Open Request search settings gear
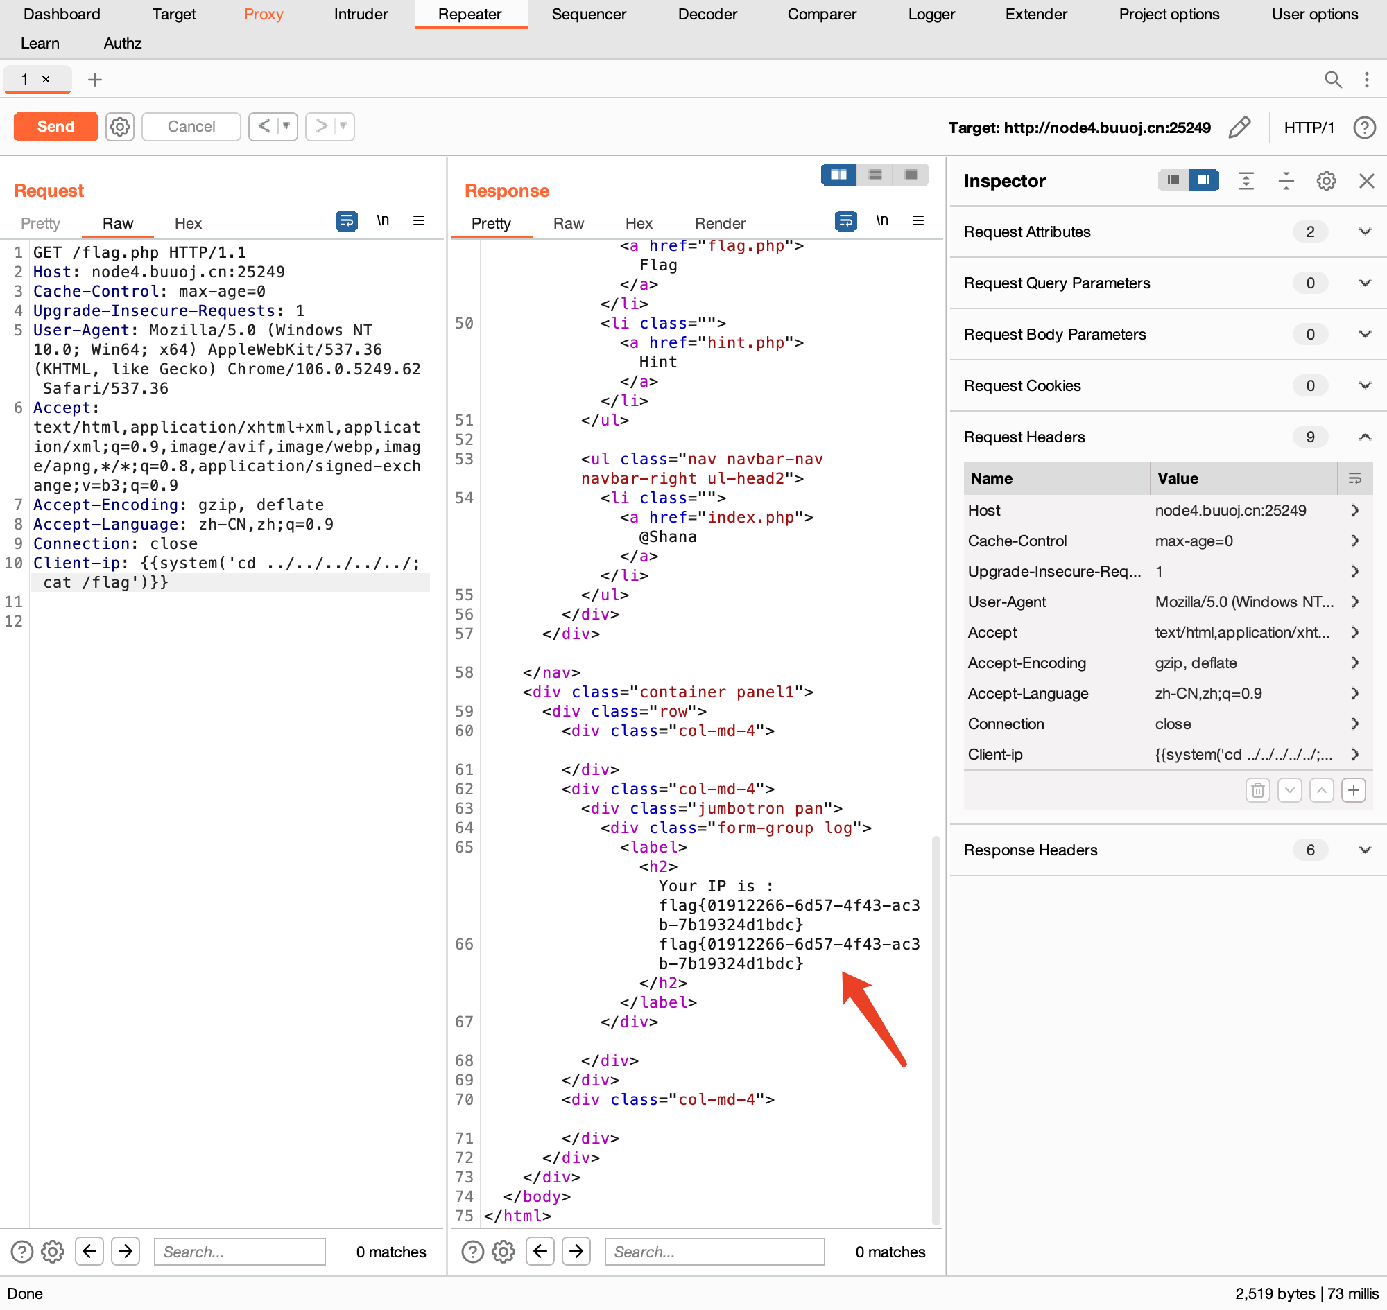Screen dimensions: 1387x1310 pyautogui.click(x=53, y=1250)
